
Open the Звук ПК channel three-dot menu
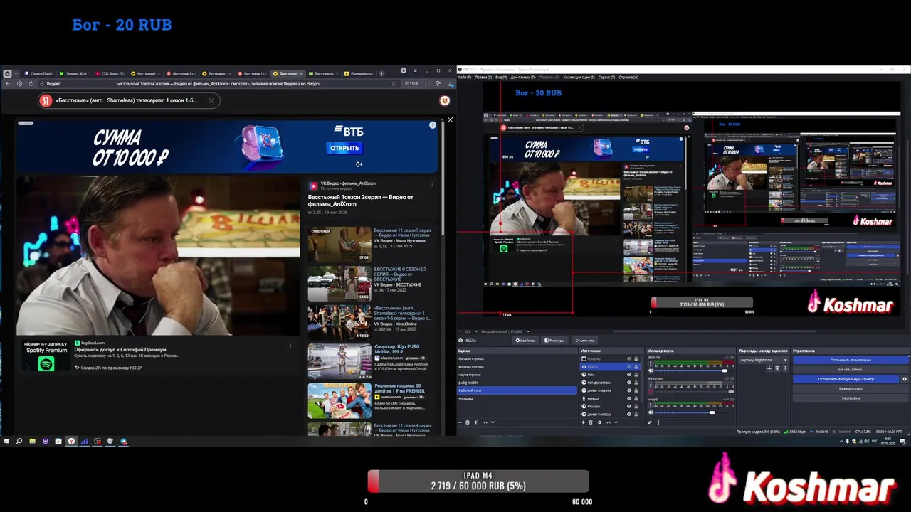coord(651,363)
